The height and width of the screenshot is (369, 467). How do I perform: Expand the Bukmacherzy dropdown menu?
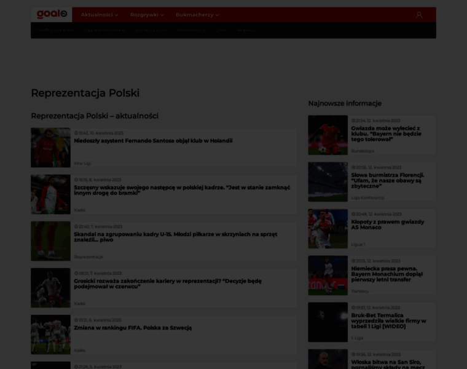197,15
